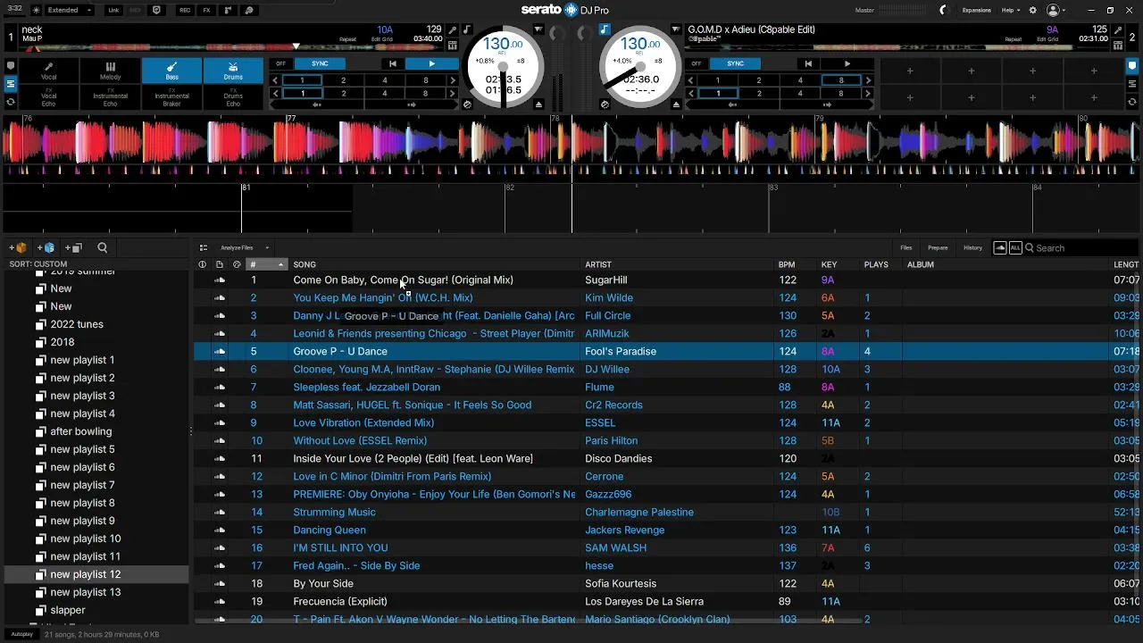1143x643 pixels.
Task: Click the sampler panel icon in top bar
Action: click(x=229, y=10)
